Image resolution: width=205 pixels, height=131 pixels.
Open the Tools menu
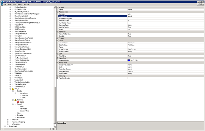click(x=14, y=4)
